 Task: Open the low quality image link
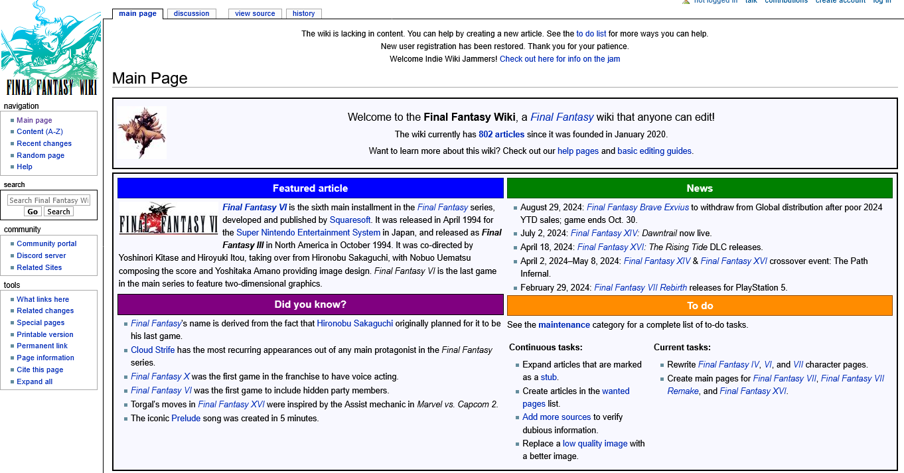click(595, 444)
